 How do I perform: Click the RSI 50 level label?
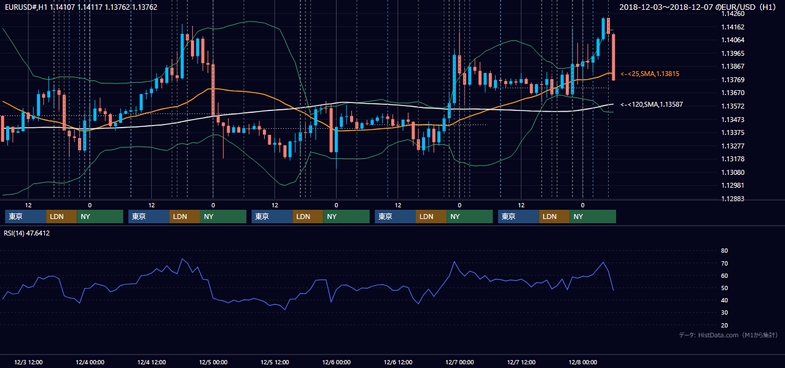click(724, 288)
